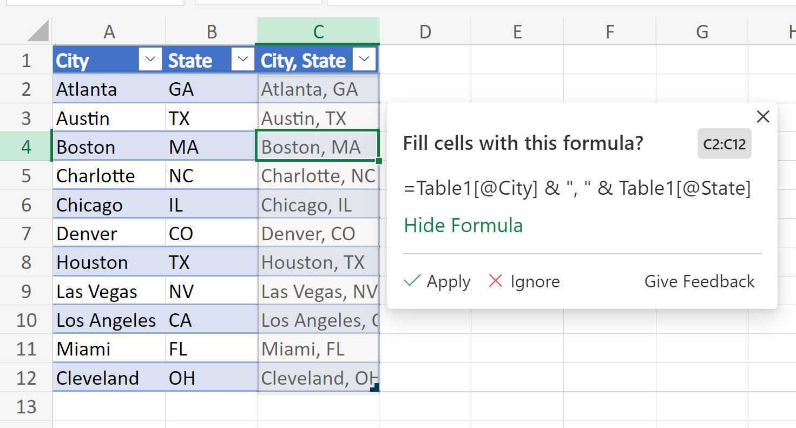The height and width of the screenshot is (428, 796).
Task: Click the row 13 header
Action: 26,406
